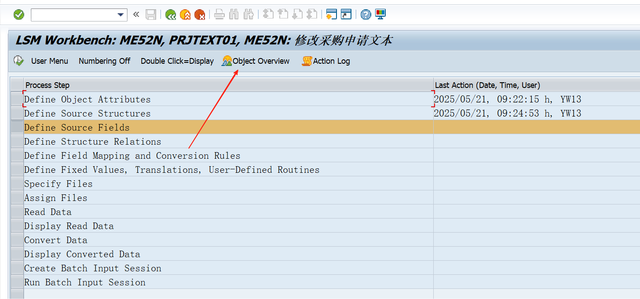This screenshot has width=640, height=299.
Task: Select the Convert Data step
Action: click(x=228, y=240)
